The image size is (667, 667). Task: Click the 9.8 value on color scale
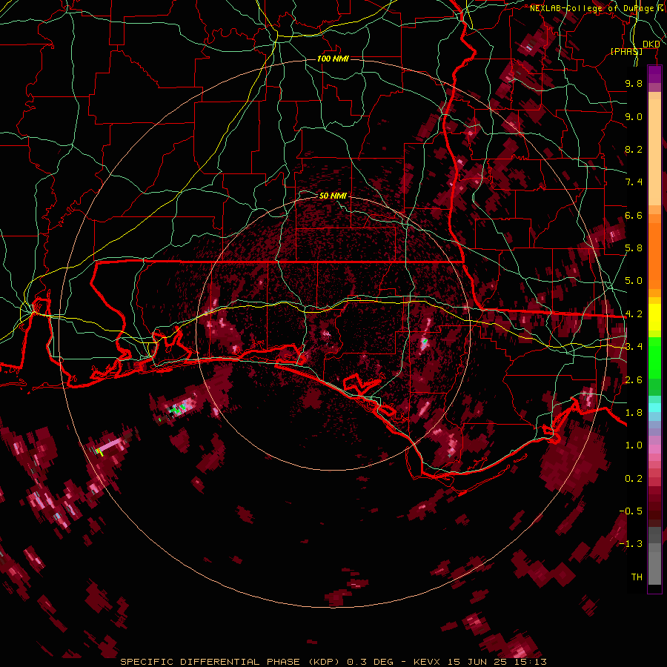click(634, 83)
